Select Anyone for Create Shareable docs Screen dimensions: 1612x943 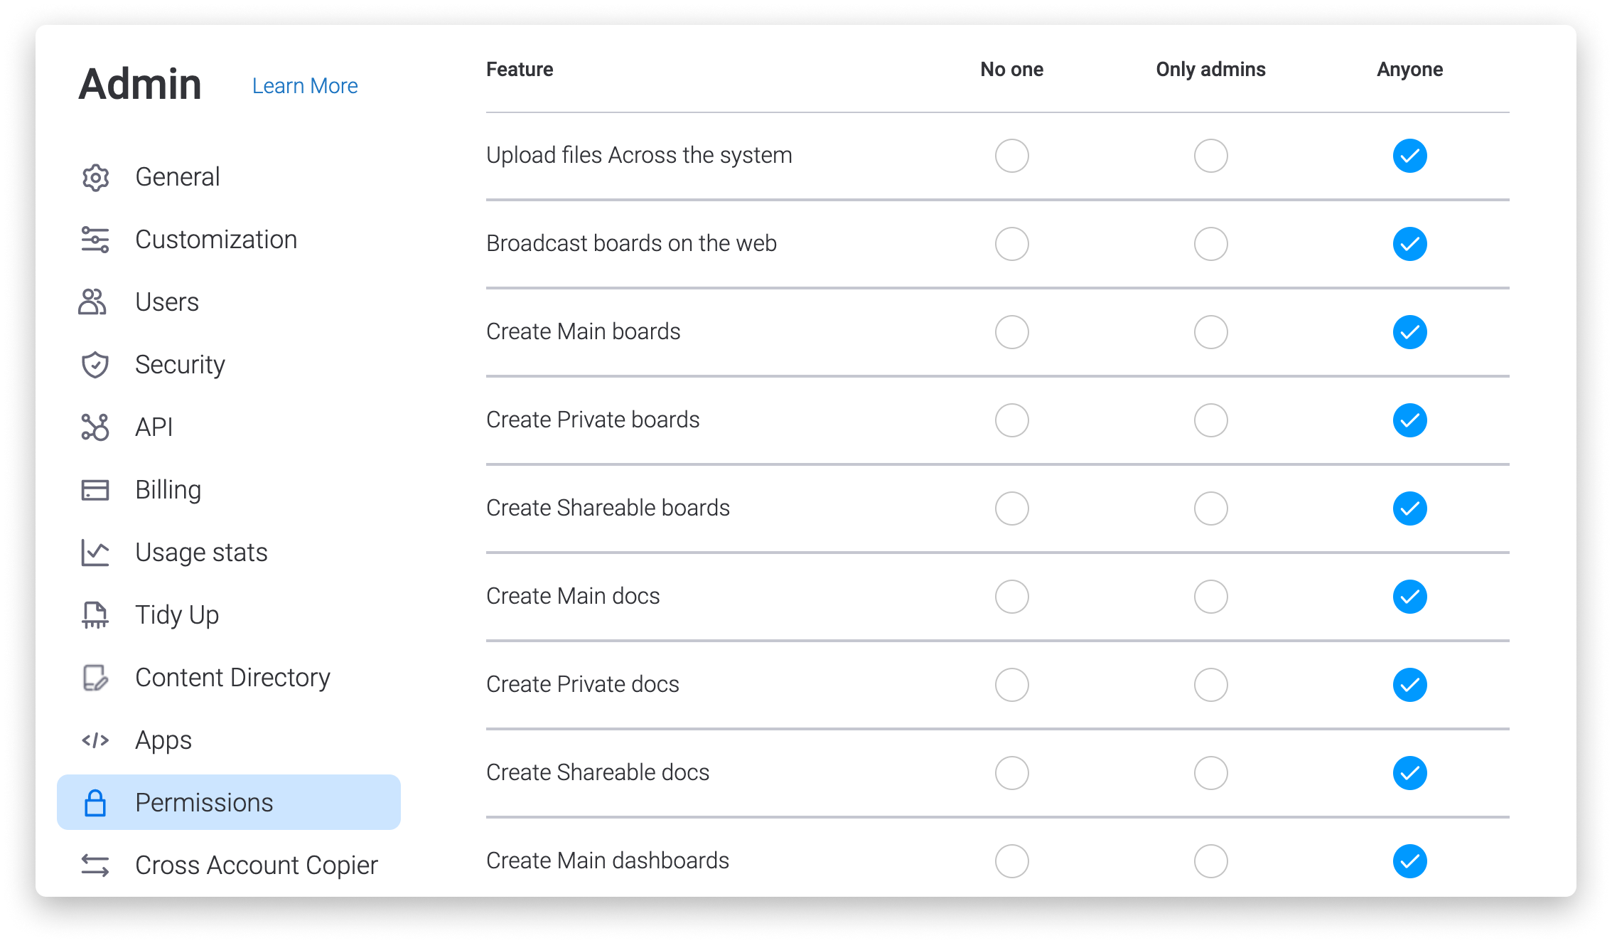pyautogui.click(x=1410, y=773)
